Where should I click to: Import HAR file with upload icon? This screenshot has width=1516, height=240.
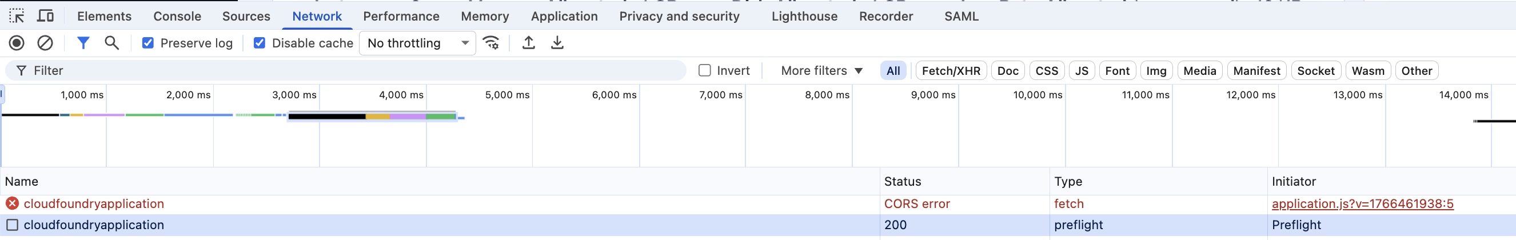[x=528, y=43]
